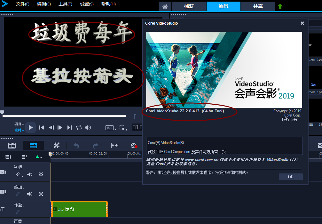322x224 pixels.
Task: Mute the 叠加1 track
Action: (30, 194)
